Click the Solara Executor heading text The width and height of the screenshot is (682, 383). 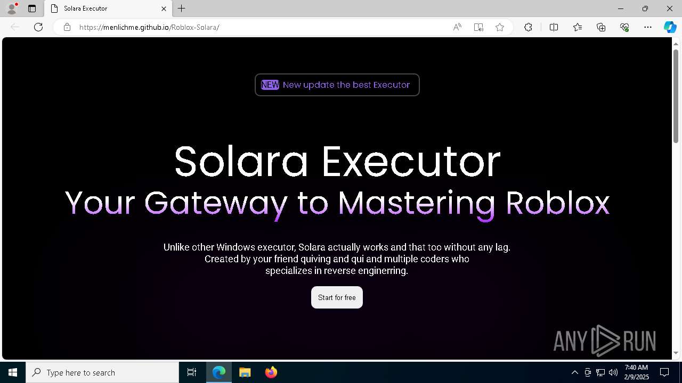pos(337,161)
